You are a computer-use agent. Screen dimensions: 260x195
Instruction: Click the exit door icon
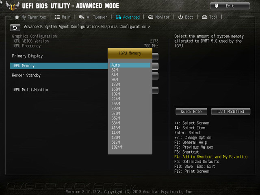[217, 6]
